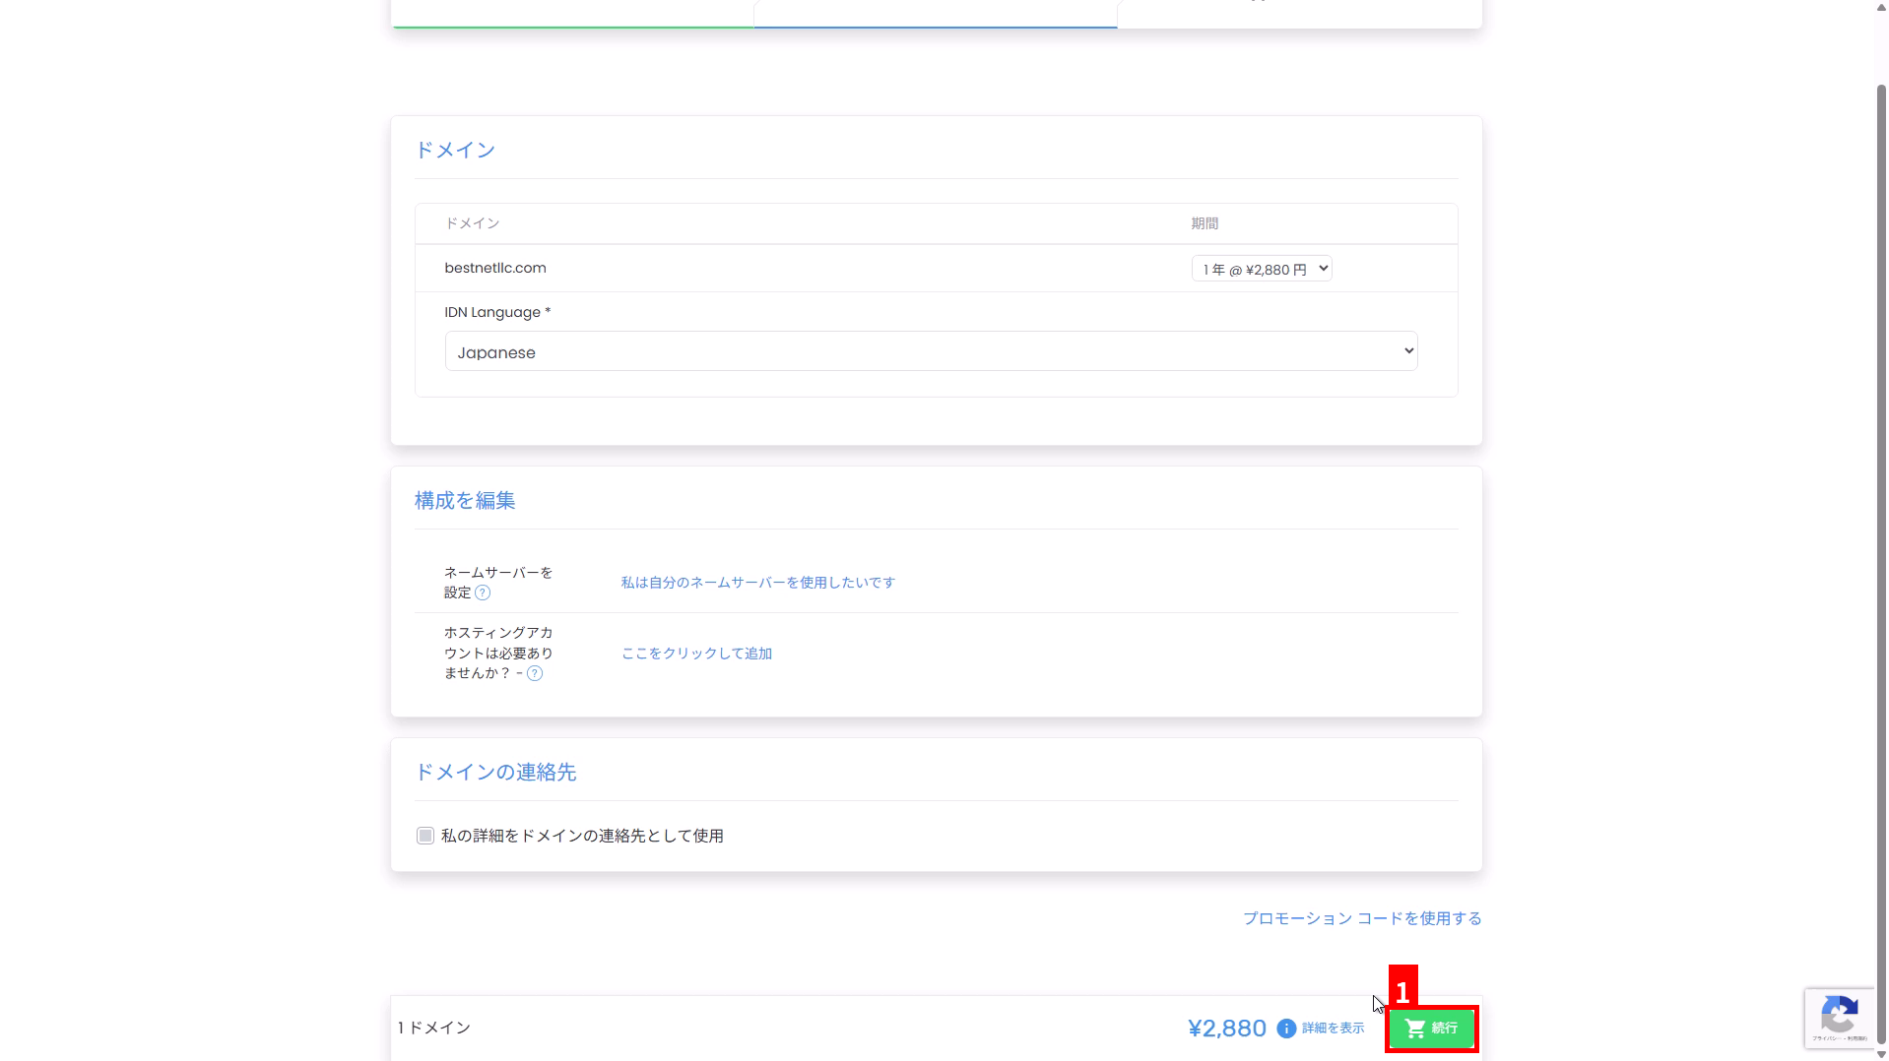Expand the IDN Language dropdown set to Japanese
This screenshot has width=1889, height=1061.
(x=931, y=351)
